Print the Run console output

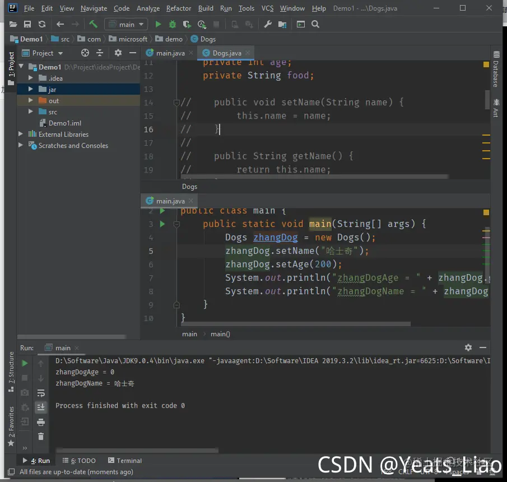(x=41, y=422)
